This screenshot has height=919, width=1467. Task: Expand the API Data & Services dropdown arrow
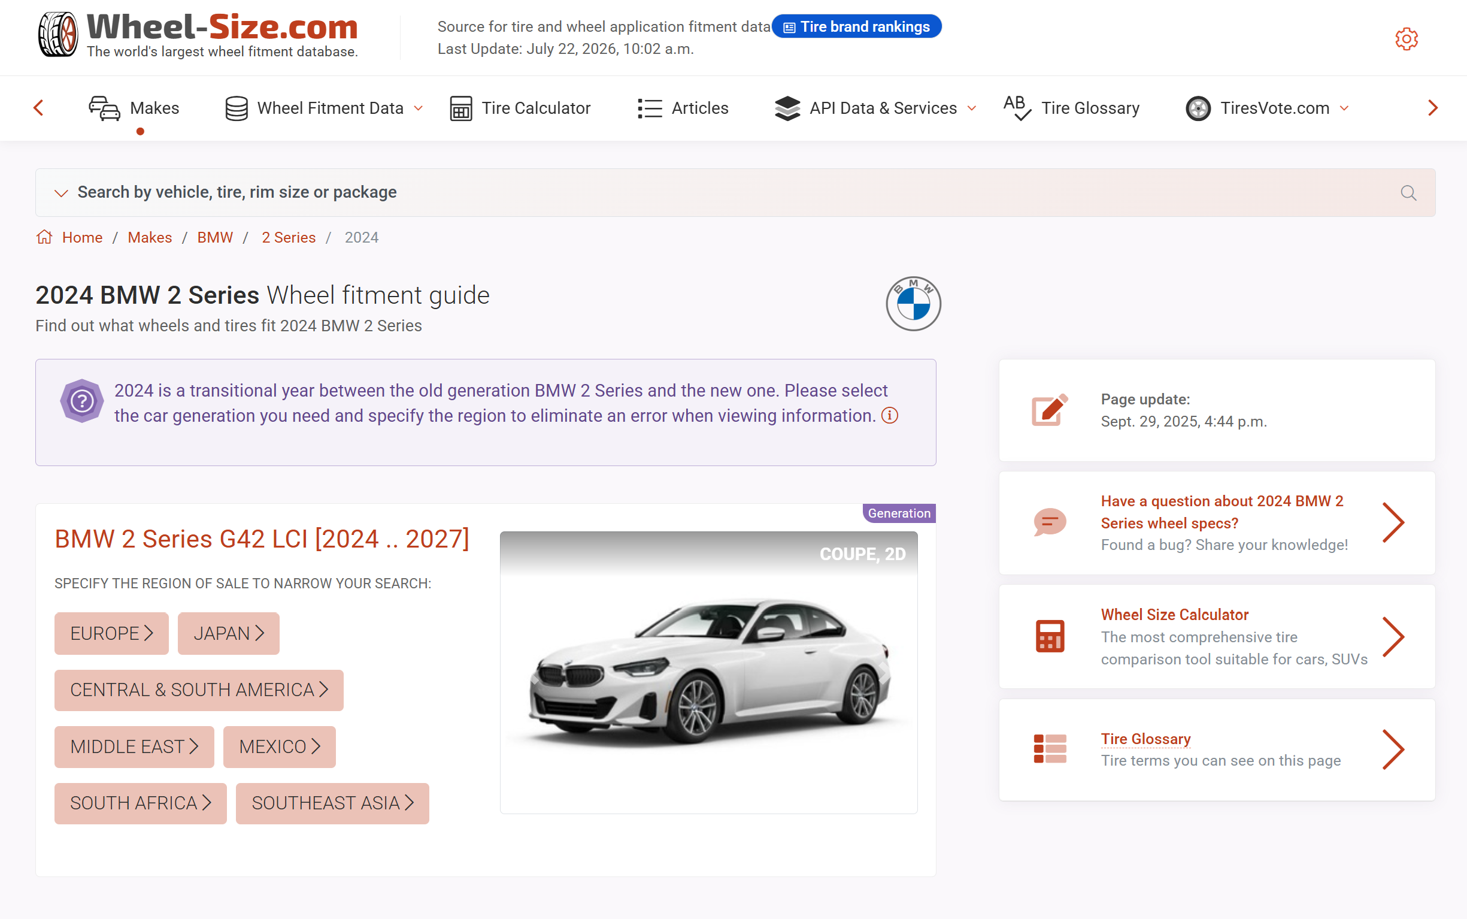coord(971,108)
